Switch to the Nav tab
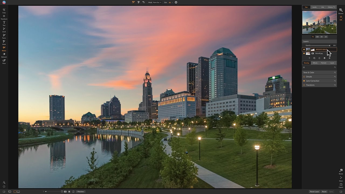Image resolution: width=345 pixels, height=194 pixels. pos(306,7)
